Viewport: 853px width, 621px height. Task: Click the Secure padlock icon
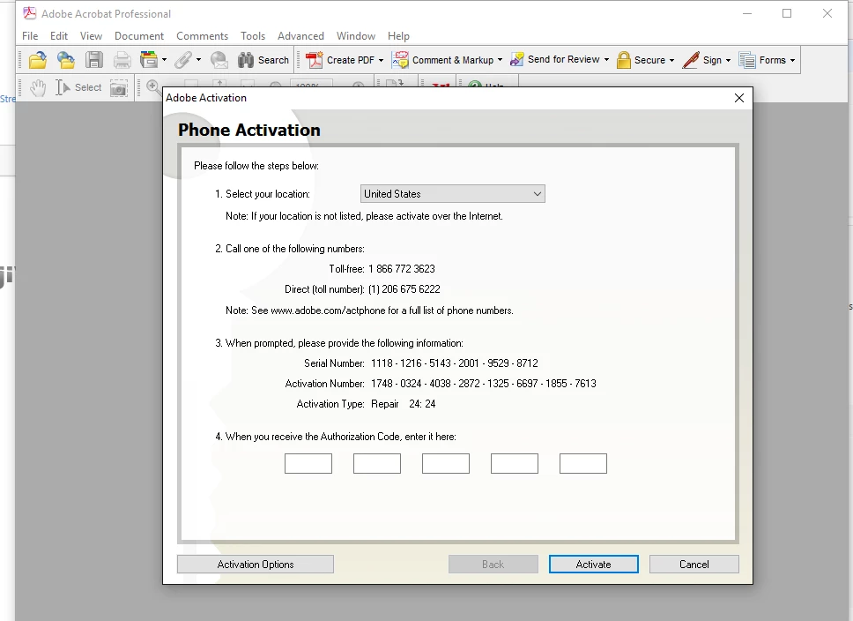click(624, 60)
